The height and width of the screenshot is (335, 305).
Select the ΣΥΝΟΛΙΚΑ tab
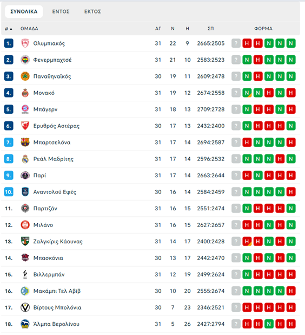(x=24, y=11)
